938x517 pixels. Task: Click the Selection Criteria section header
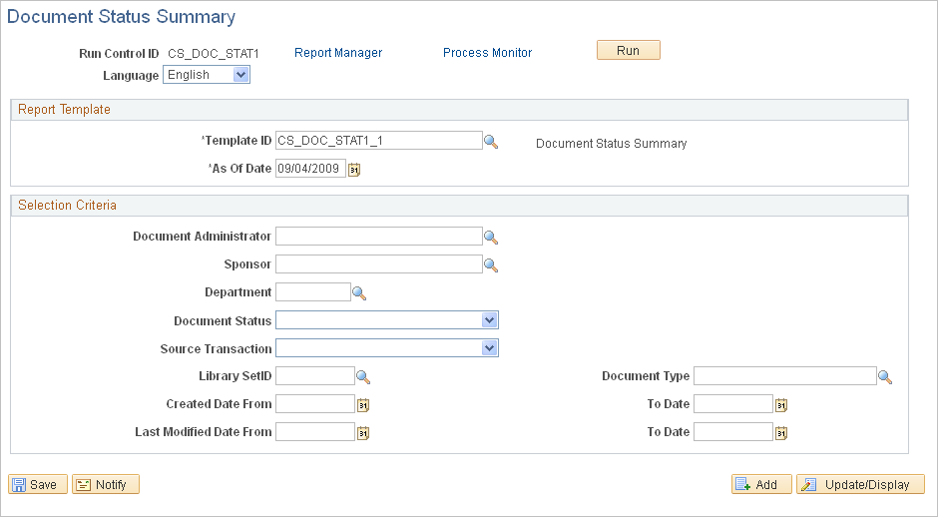point(459,206)
